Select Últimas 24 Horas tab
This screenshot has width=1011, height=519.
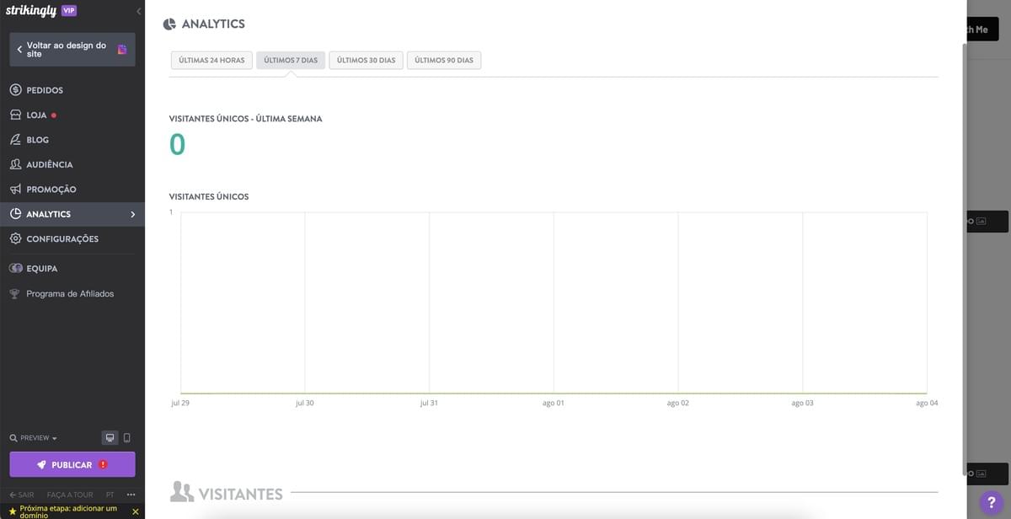click(x=211, y=61)
